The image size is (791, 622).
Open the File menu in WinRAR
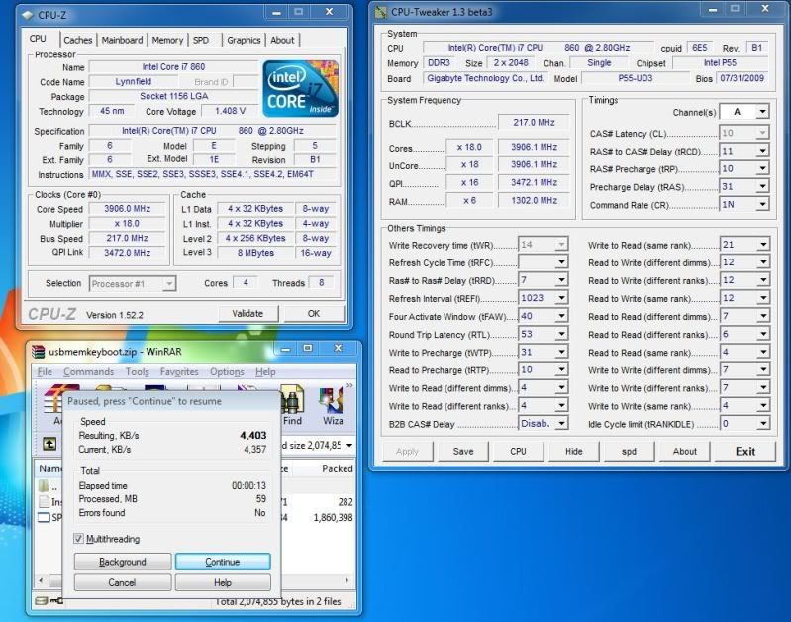(x=45, y=372)
